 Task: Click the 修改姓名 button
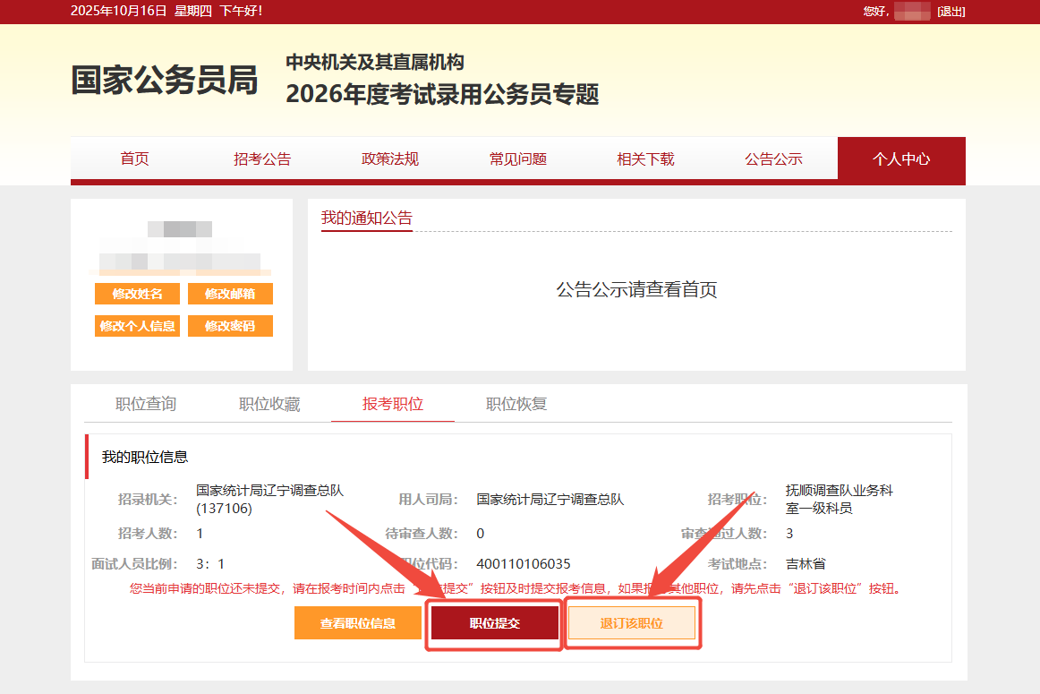(x=137, y=294)
